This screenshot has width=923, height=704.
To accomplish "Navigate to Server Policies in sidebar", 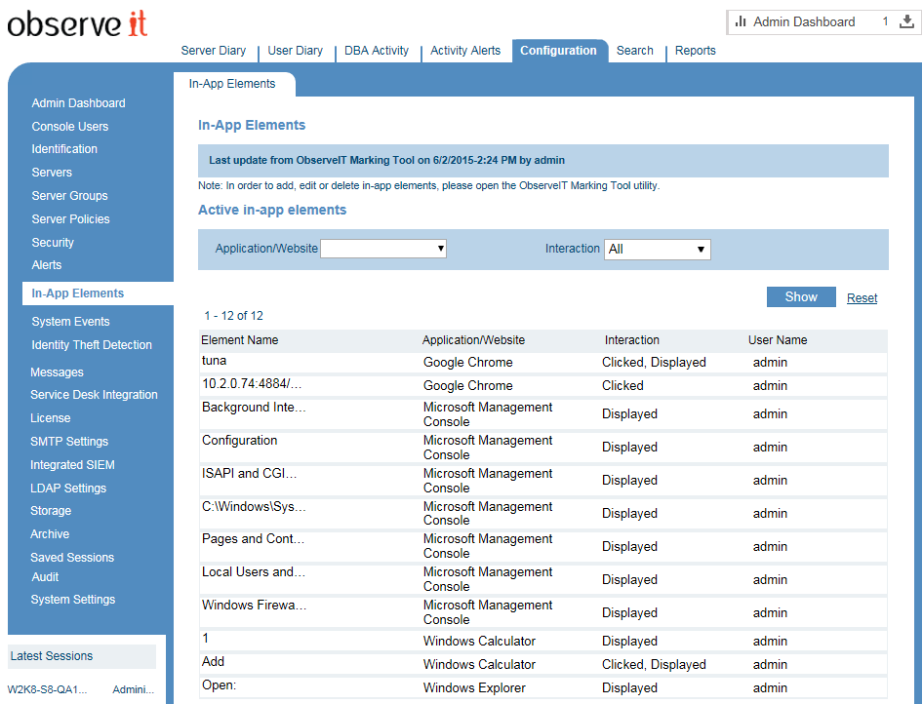I will [x=70, y=219].
